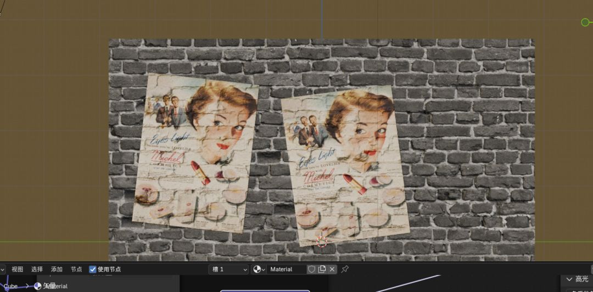
Task: Select Cube in the breadcrumb path
Action: (x=10, y=287)
